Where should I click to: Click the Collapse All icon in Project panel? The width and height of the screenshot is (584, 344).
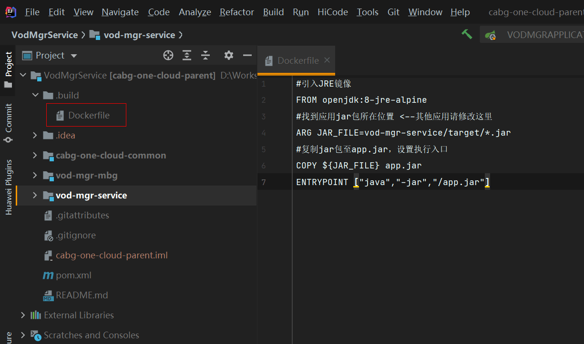click(205, 56)
